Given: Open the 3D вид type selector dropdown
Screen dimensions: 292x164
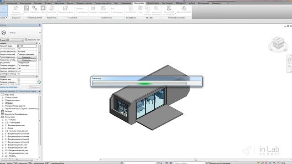Looking at the screenshot, I should tap(40, 32).
